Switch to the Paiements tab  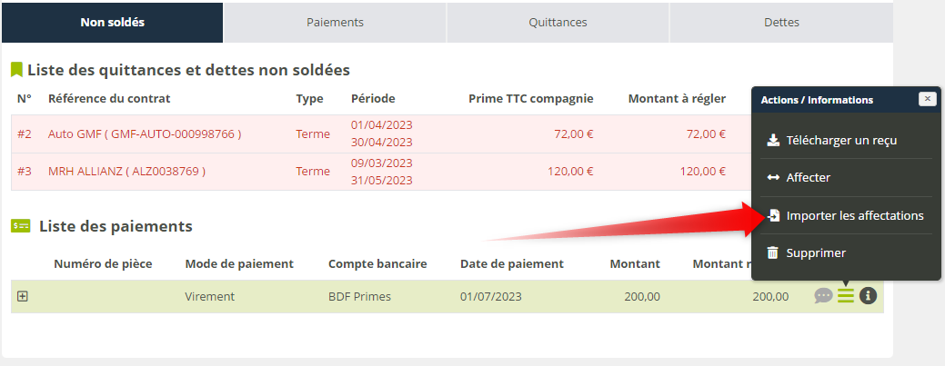[x=335, y=23]
